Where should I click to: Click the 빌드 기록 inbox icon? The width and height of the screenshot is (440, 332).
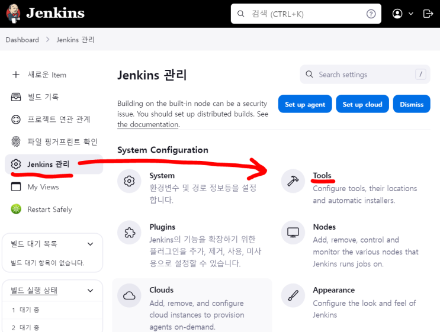tap(16, 97)
